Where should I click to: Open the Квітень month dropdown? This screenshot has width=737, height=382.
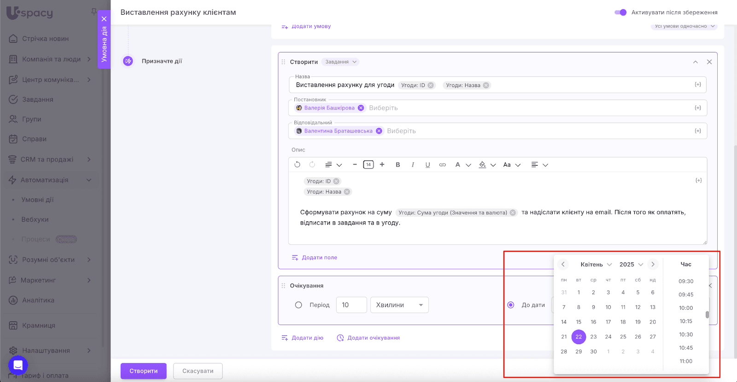596,265
